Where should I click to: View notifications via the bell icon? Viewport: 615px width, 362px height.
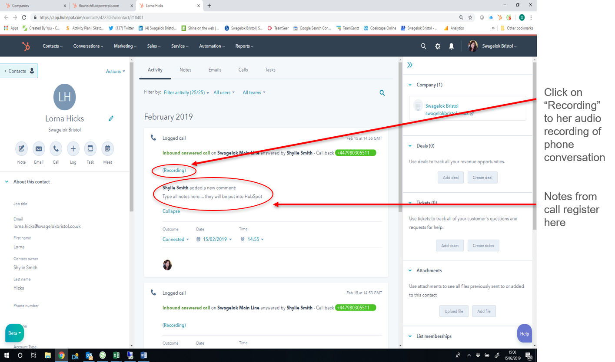(452, 46)
